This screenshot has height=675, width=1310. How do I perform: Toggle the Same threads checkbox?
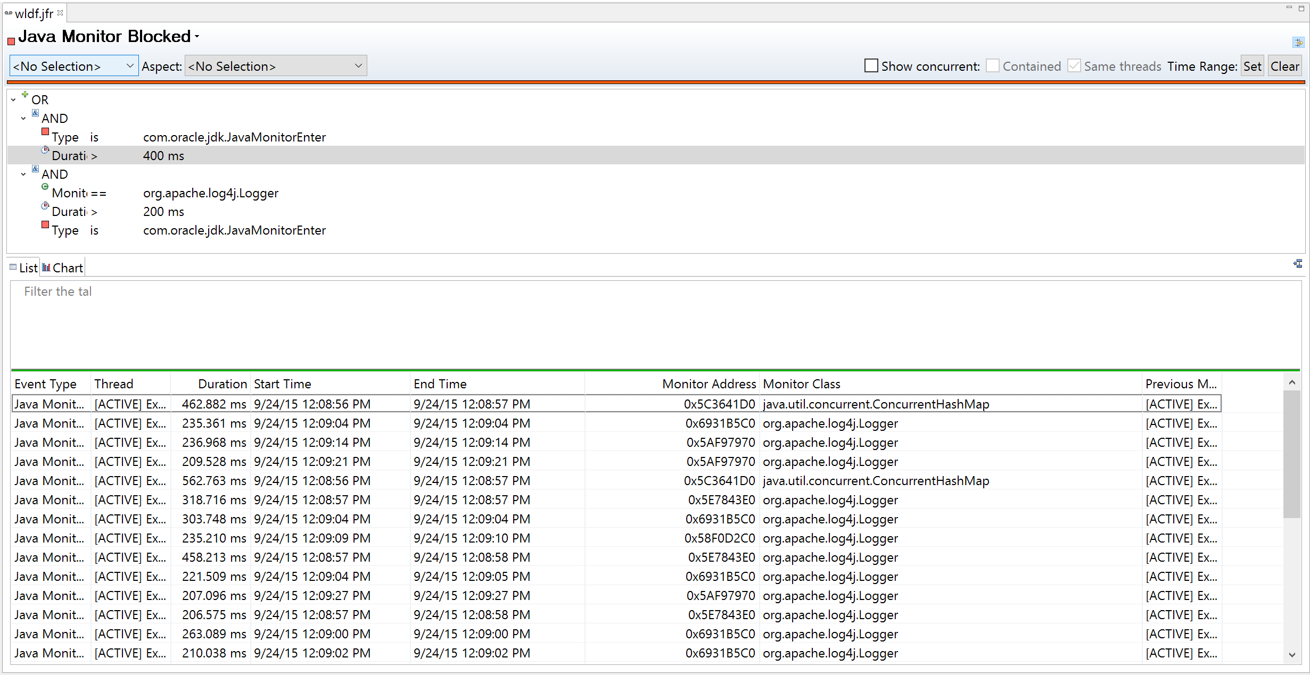1074,66
